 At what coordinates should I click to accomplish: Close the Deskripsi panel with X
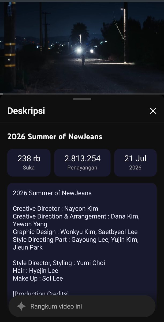pyautogui.click(x=153, y=111)
